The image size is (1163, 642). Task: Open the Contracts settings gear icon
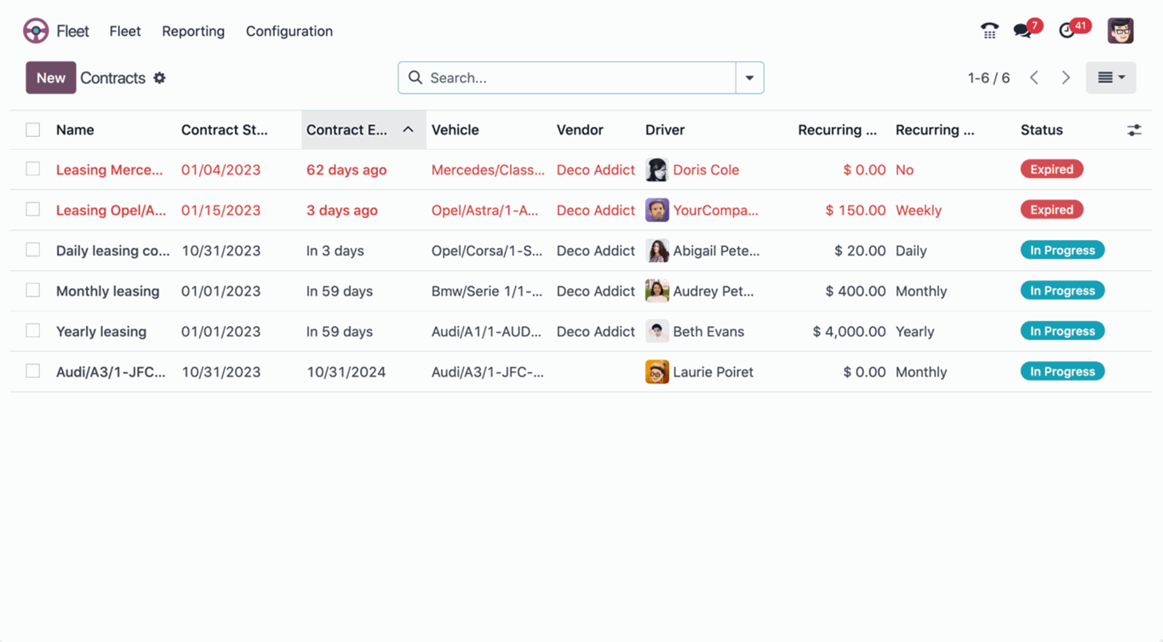[159, 77]
